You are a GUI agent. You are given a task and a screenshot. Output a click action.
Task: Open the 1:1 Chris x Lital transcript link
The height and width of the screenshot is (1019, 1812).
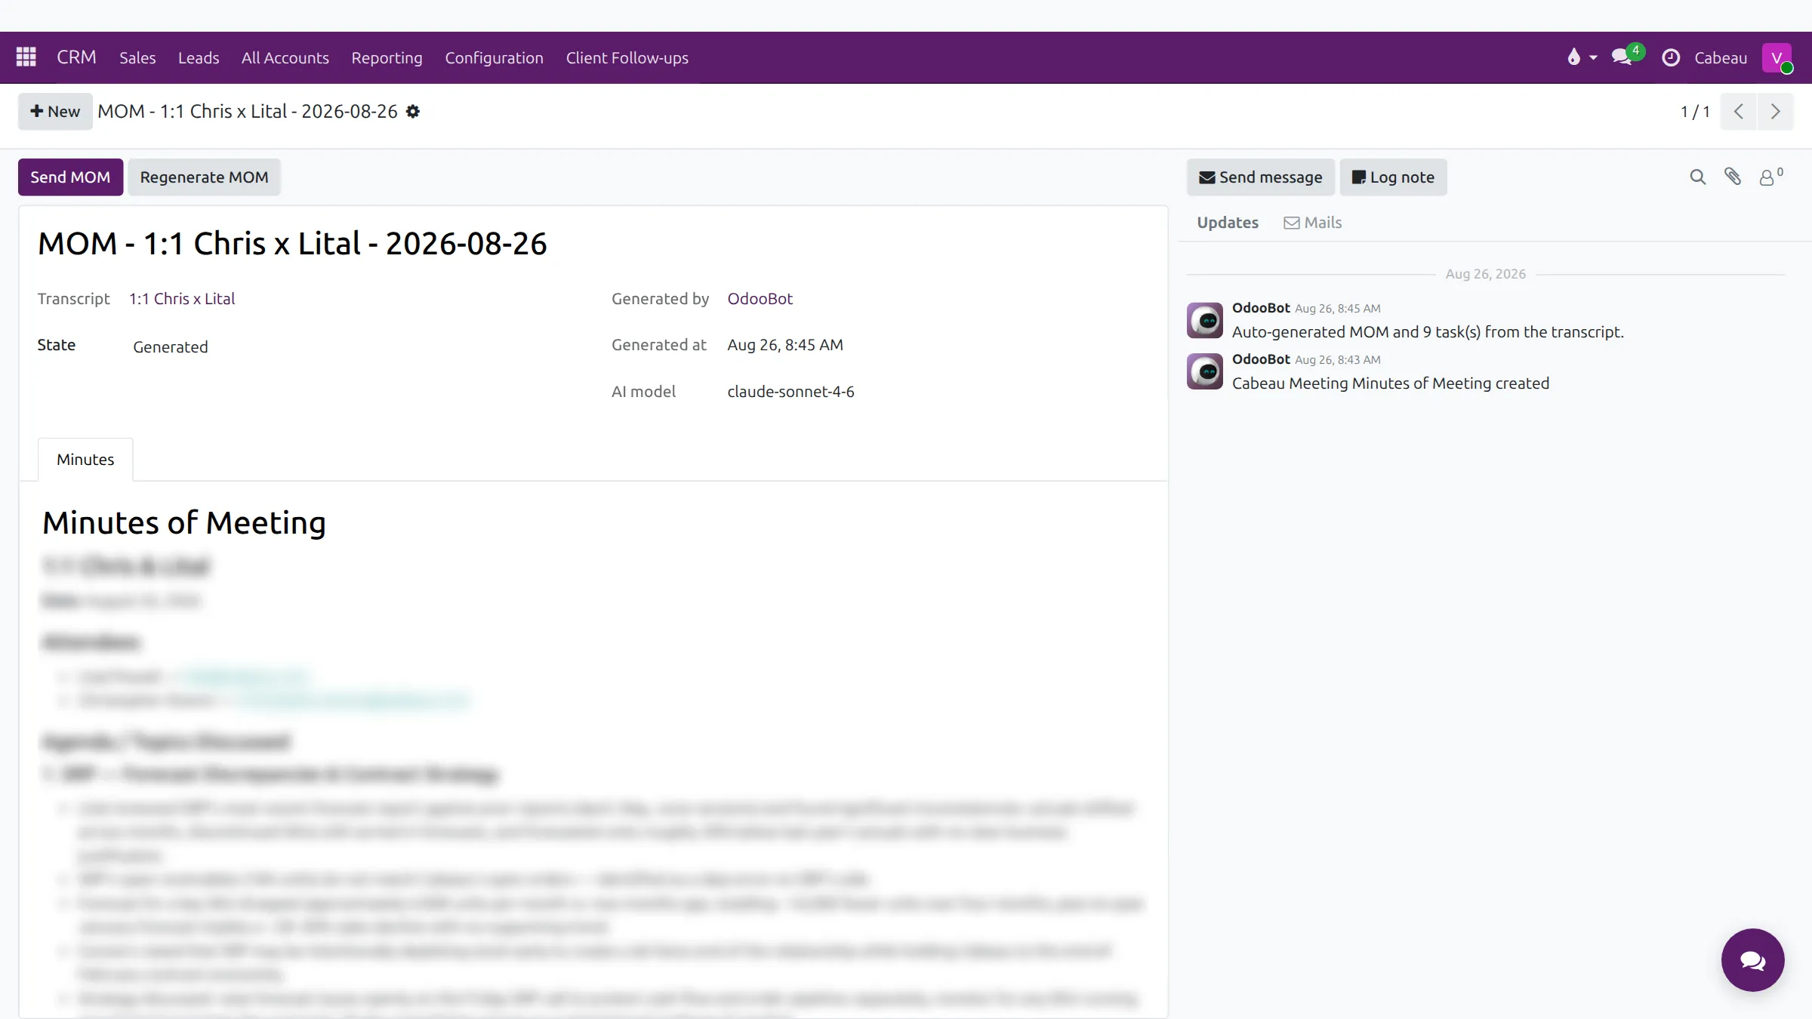(182, 299)
